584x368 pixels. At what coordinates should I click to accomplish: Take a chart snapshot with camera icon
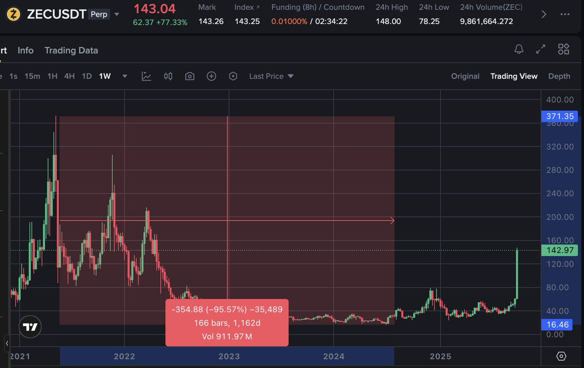point(189,76)
